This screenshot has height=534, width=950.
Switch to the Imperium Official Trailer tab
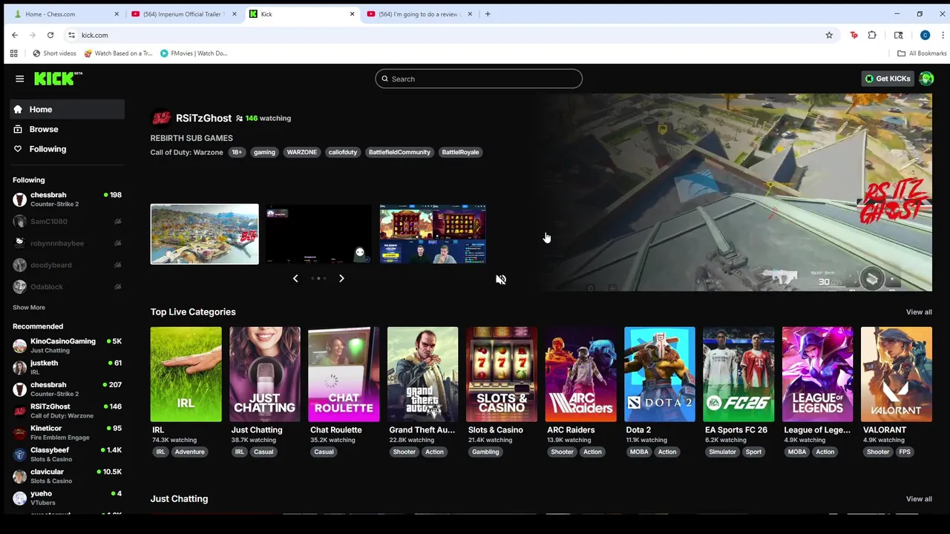[x=183, y=14]
